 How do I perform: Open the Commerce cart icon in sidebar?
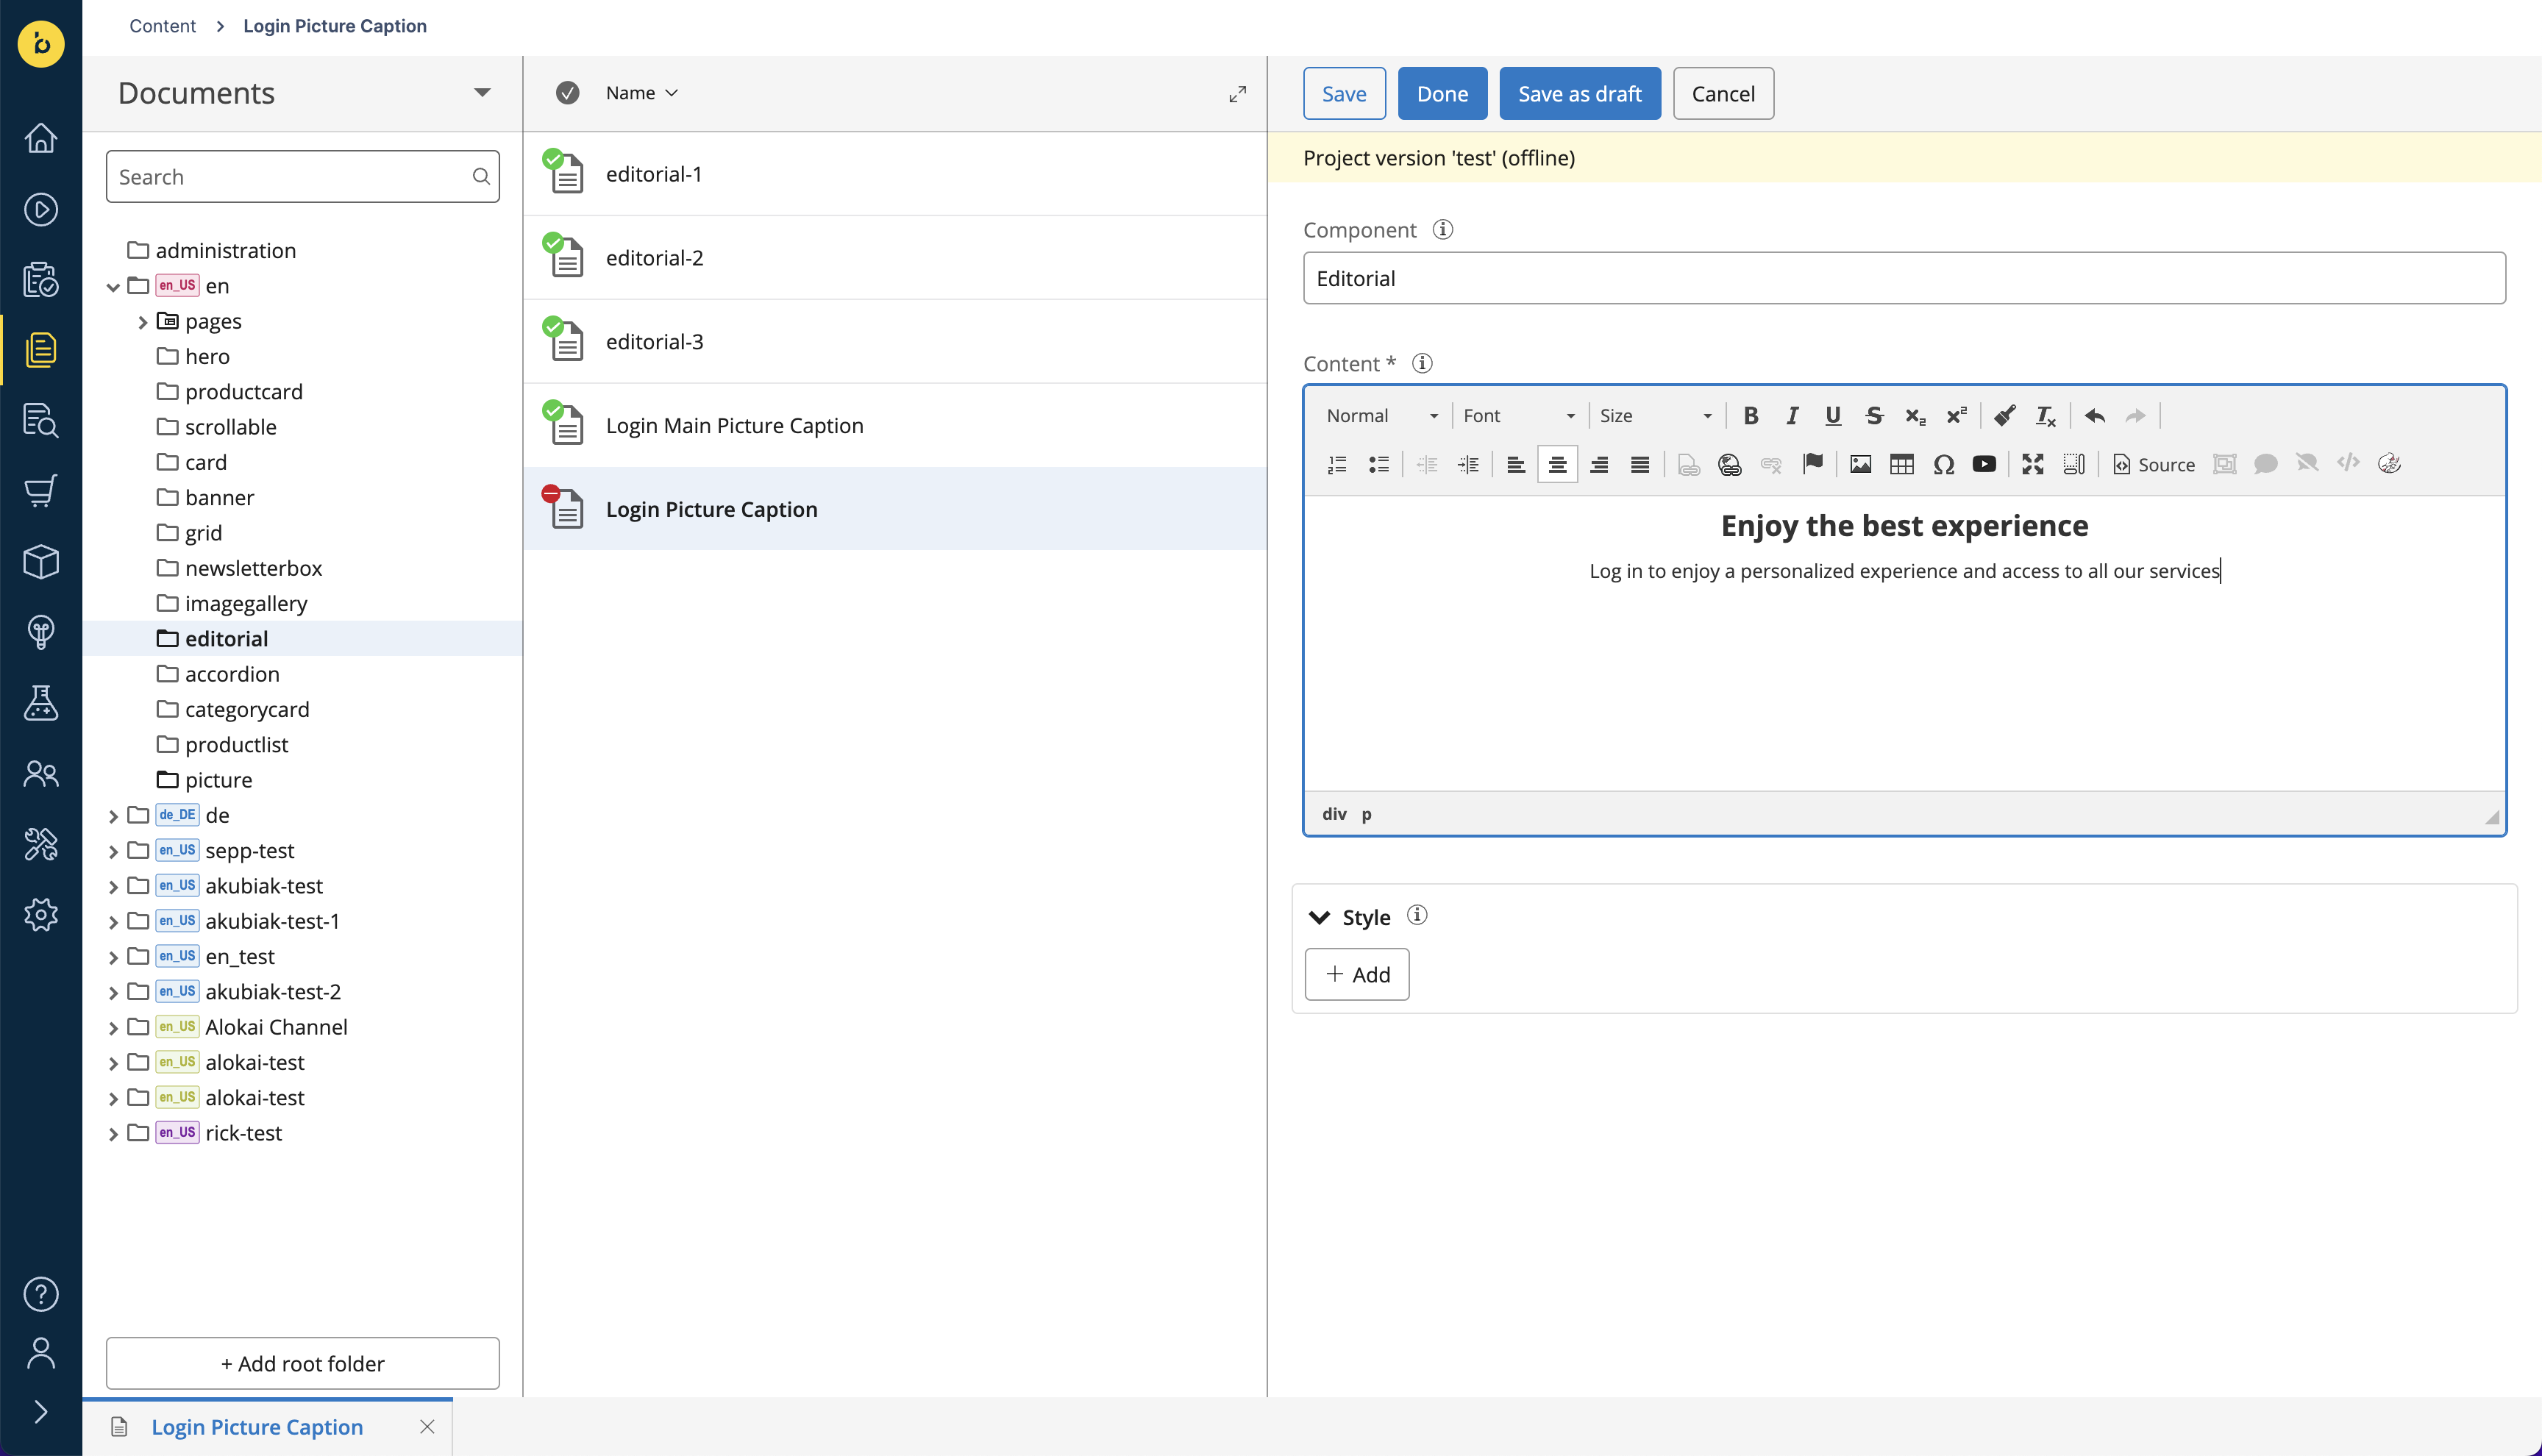[x=41, y=490]
